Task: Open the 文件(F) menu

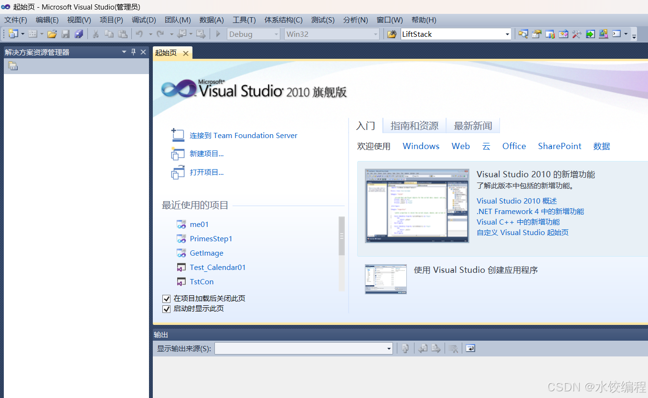Action: pyautogui.click(x=16, y=20)
